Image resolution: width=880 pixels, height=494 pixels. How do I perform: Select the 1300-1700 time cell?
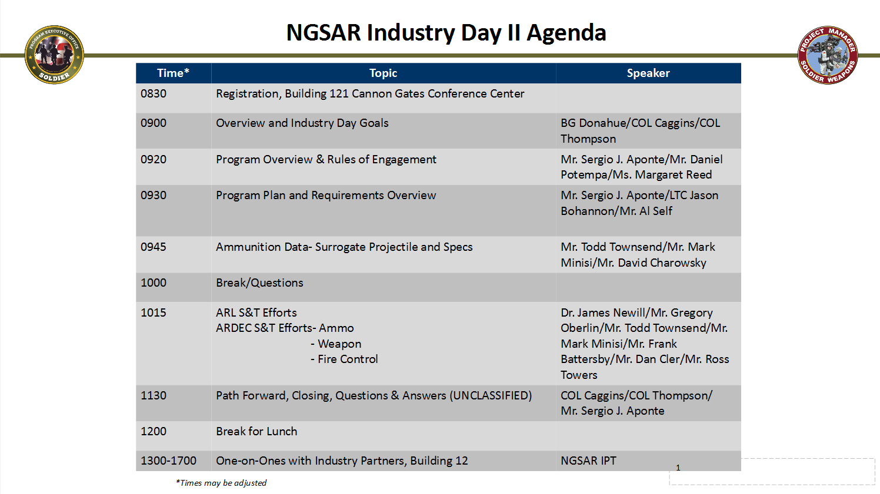(x=174, y=461)
